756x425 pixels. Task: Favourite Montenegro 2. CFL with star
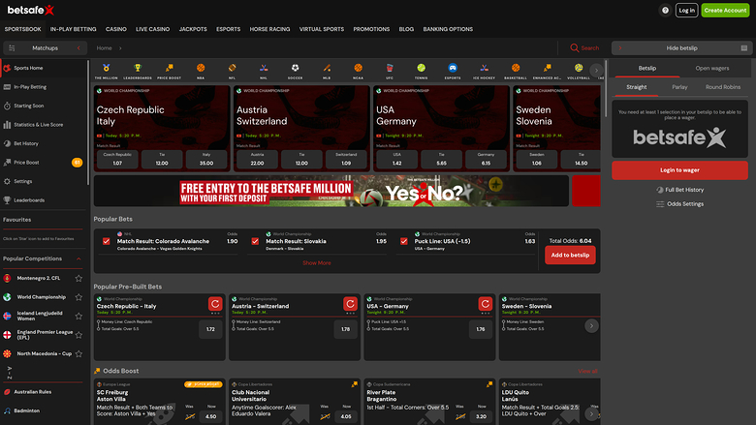(x=79, y=278)
